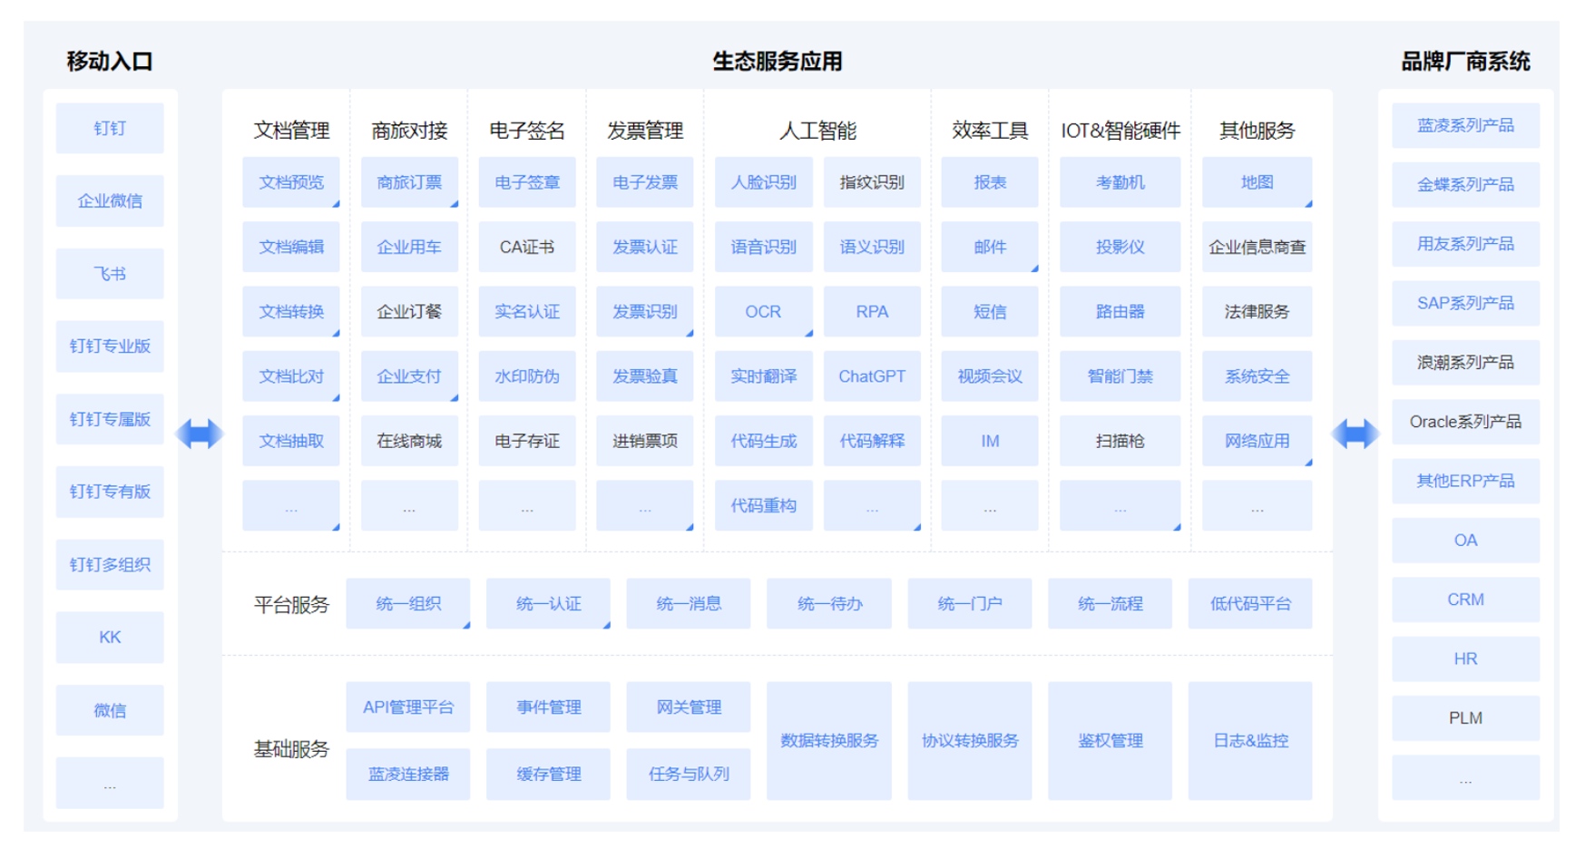Screen dimensions: 1595x858
Task: Expand the corner marker on 地图 tile
Action: [1308, 204]
